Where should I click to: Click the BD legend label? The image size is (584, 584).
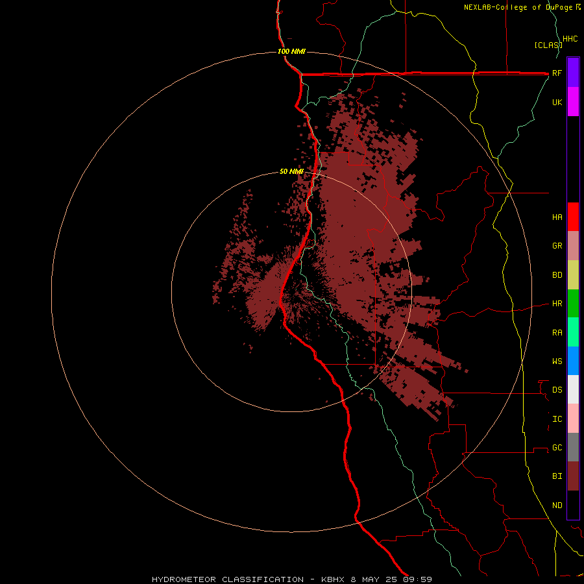point(557,275)
